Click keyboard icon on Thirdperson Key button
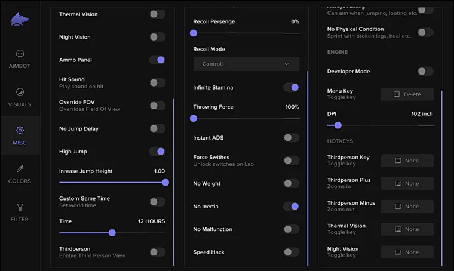This screenshot has height=271, width=454. pyautogui.click(x=398, y=161)
